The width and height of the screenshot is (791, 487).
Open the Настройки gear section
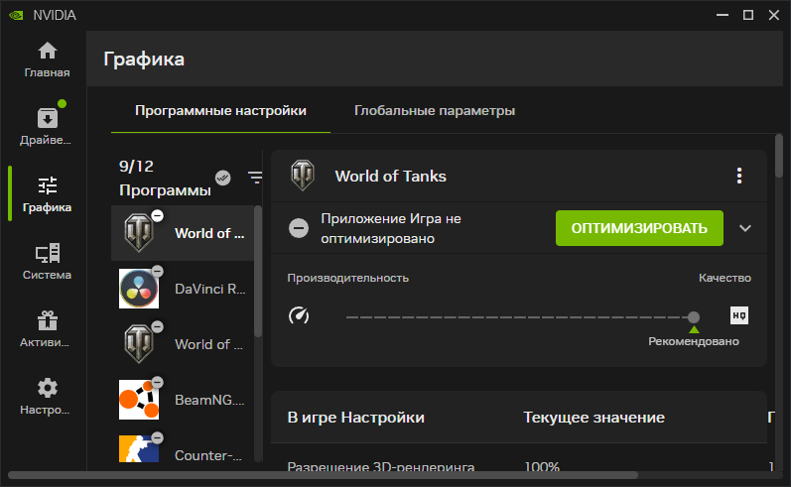coord(47,397)
